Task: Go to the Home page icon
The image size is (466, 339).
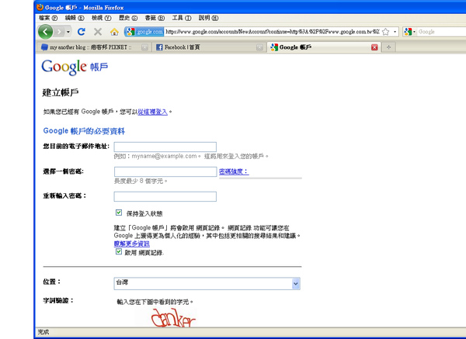Action: tap(114, 32)
